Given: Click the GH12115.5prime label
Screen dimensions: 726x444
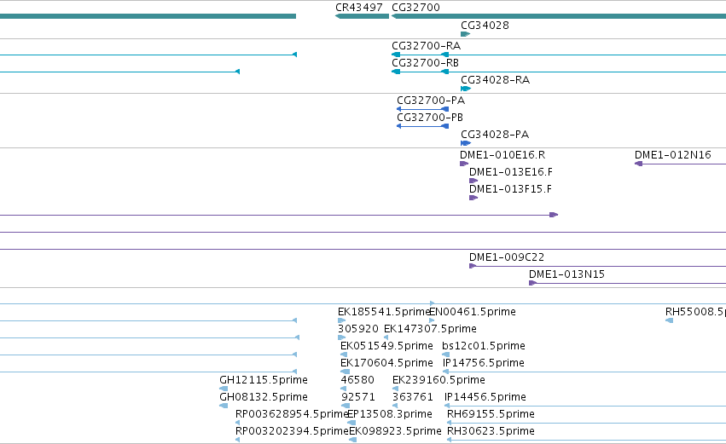Looking at the screenshot, I should 264,380.
